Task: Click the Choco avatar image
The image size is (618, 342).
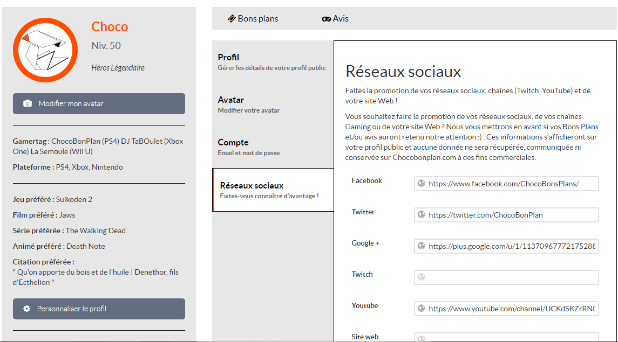Action: (45, 50)
